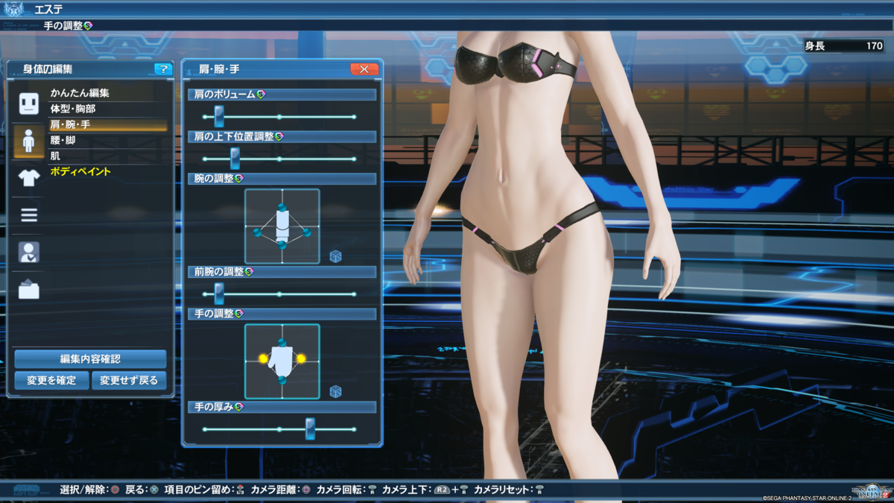Click the 身体の編集 panel title
This screenshot has width=894, height=503.
pos(48,69)
